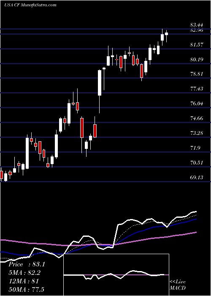
Task: Select the 69.13 price level label
Action: (197, 177)
